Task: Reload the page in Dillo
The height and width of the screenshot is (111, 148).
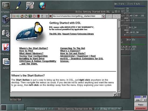Action: point(26,16)
